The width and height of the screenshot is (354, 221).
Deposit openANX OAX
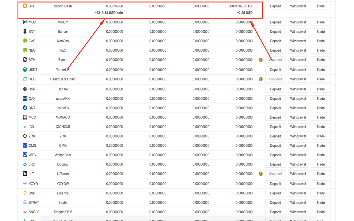tap(275, 98)
